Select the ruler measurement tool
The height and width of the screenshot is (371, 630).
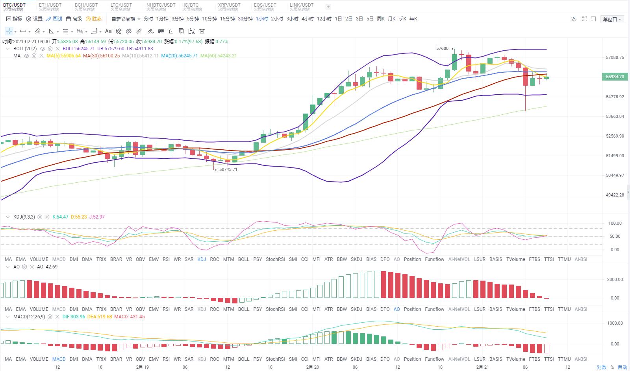[139, 31]
